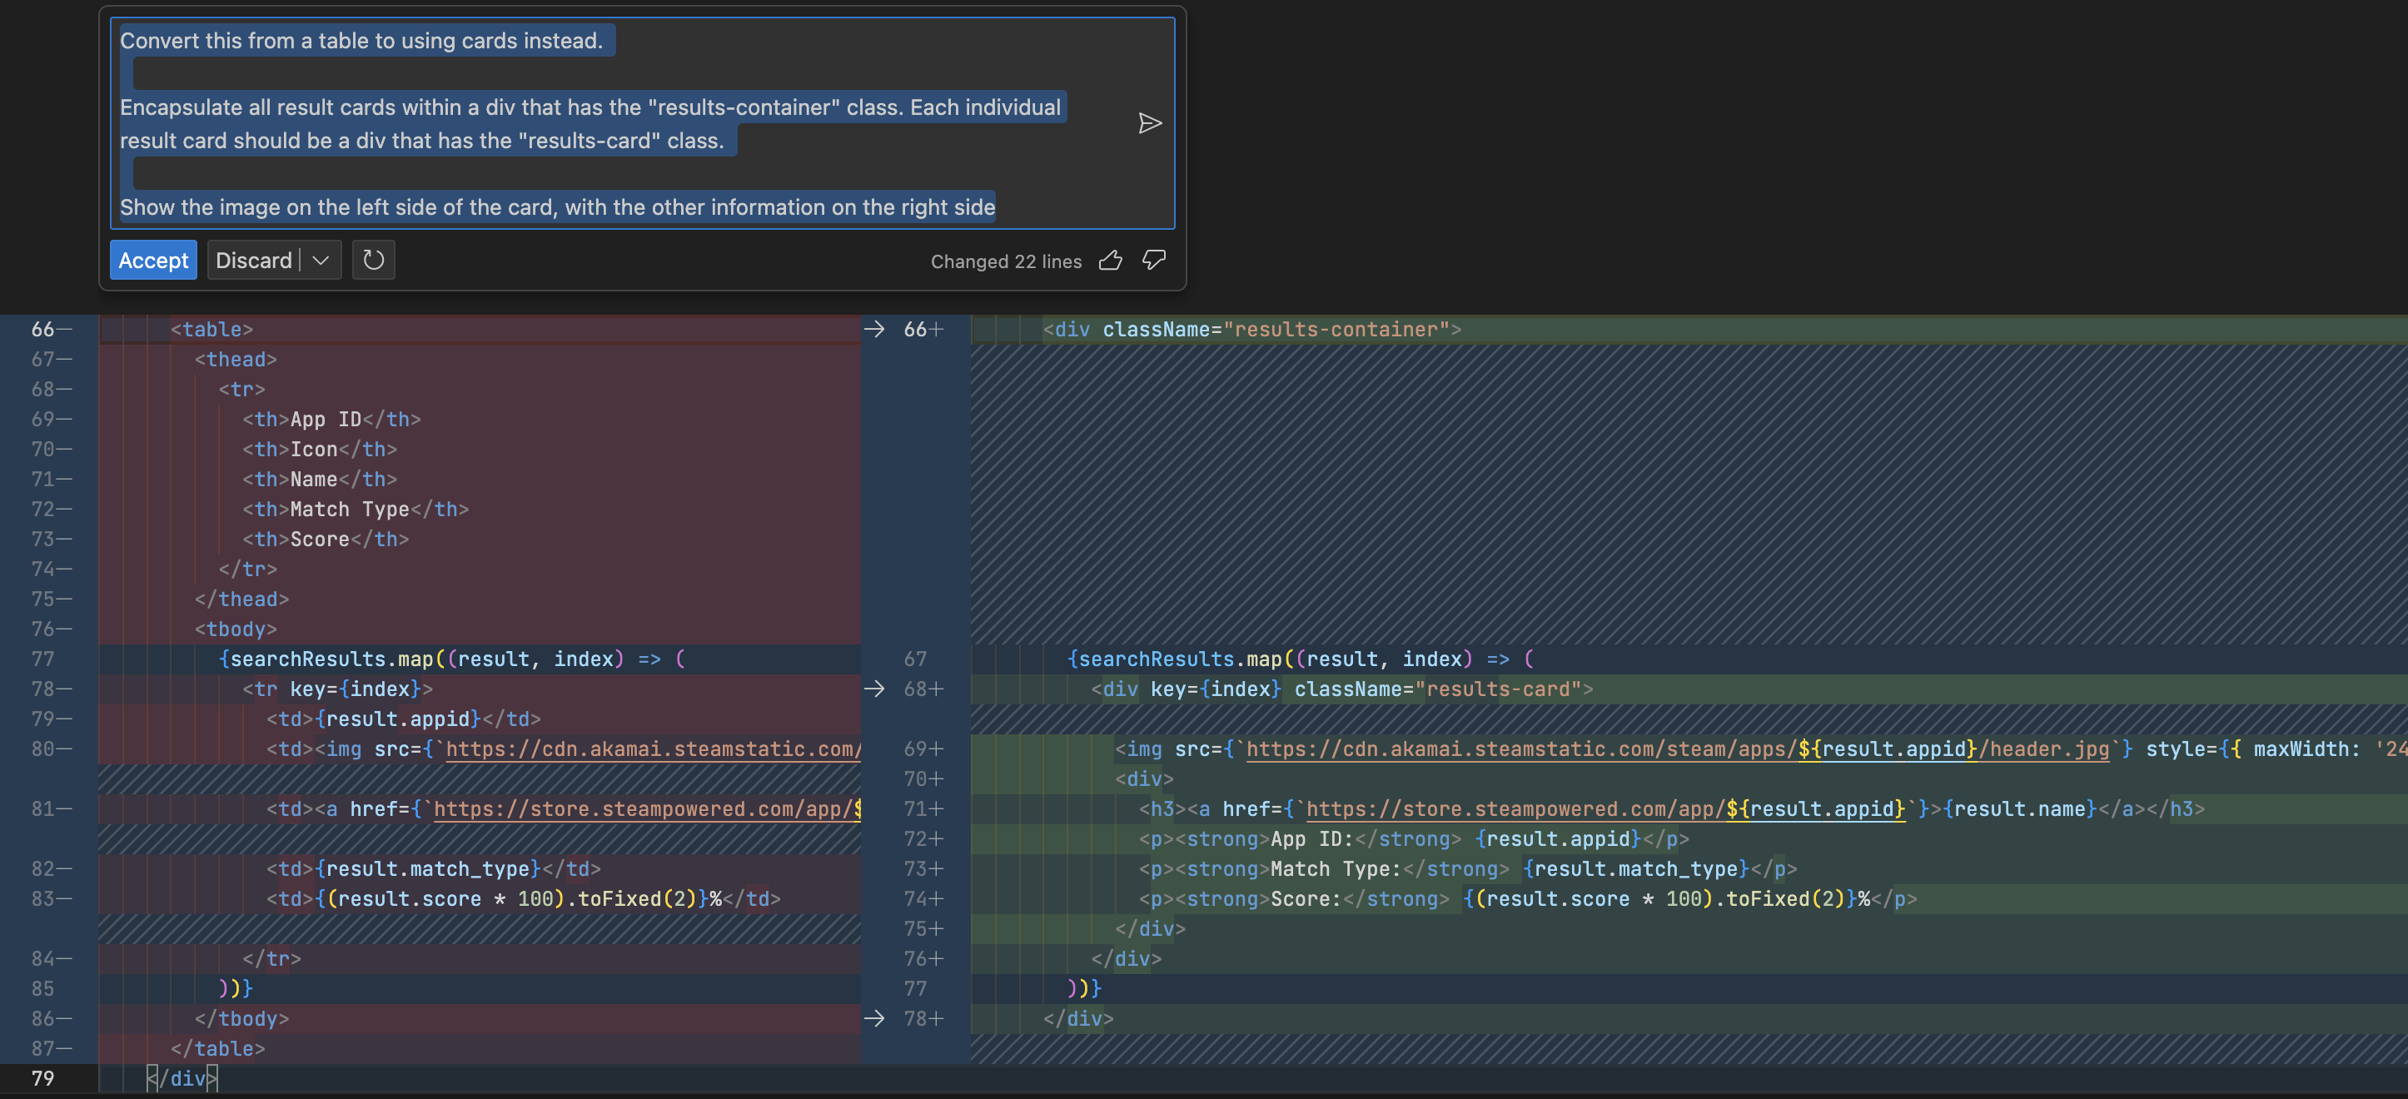This screenshot has height=1099, width=2408.
Task: Click original line number 66 in the gutter
Action: coord(43,329)
